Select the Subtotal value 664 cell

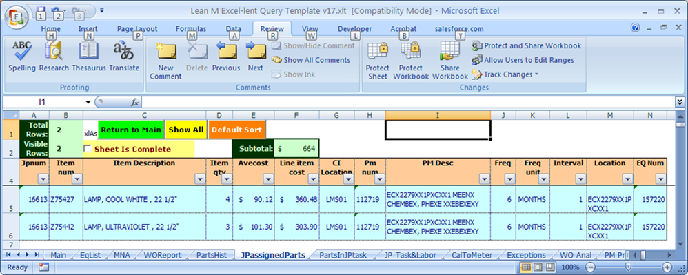tap(296, 149)
